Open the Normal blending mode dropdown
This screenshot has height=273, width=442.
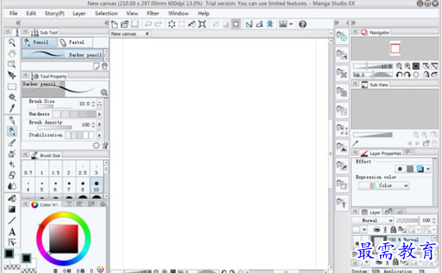(x=373, y=221)
